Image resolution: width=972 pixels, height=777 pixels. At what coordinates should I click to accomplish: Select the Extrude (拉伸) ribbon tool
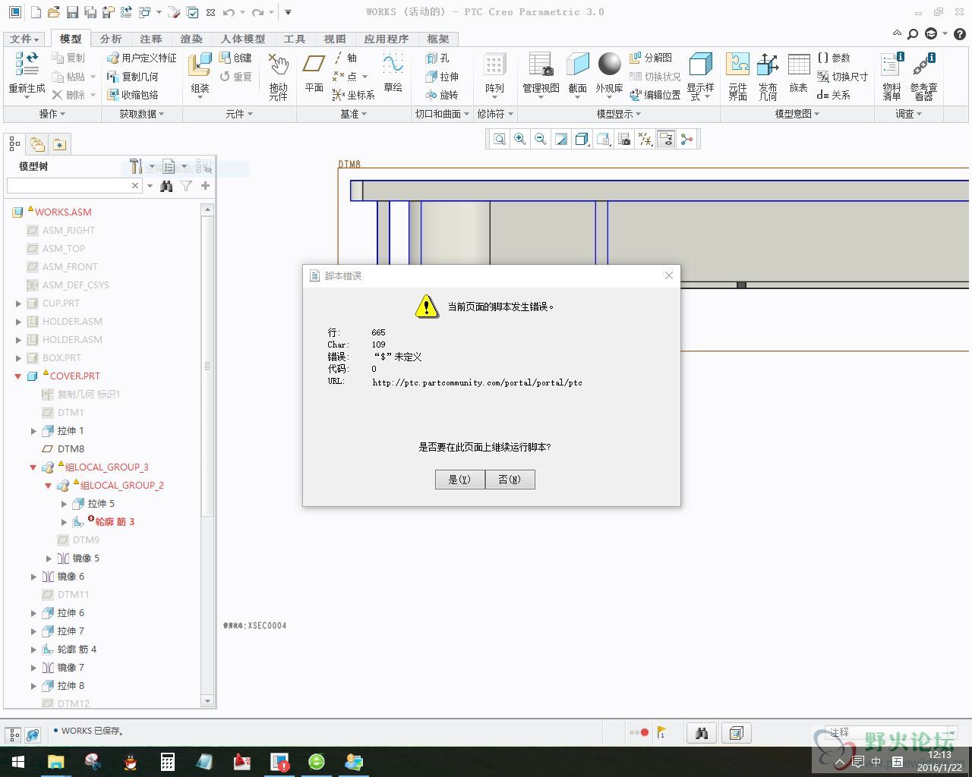coord(441,77)
